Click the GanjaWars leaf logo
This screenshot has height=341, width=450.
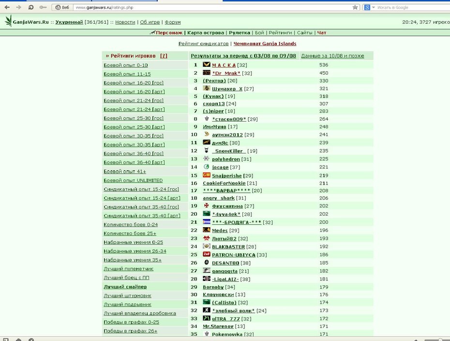coord(9,21)
